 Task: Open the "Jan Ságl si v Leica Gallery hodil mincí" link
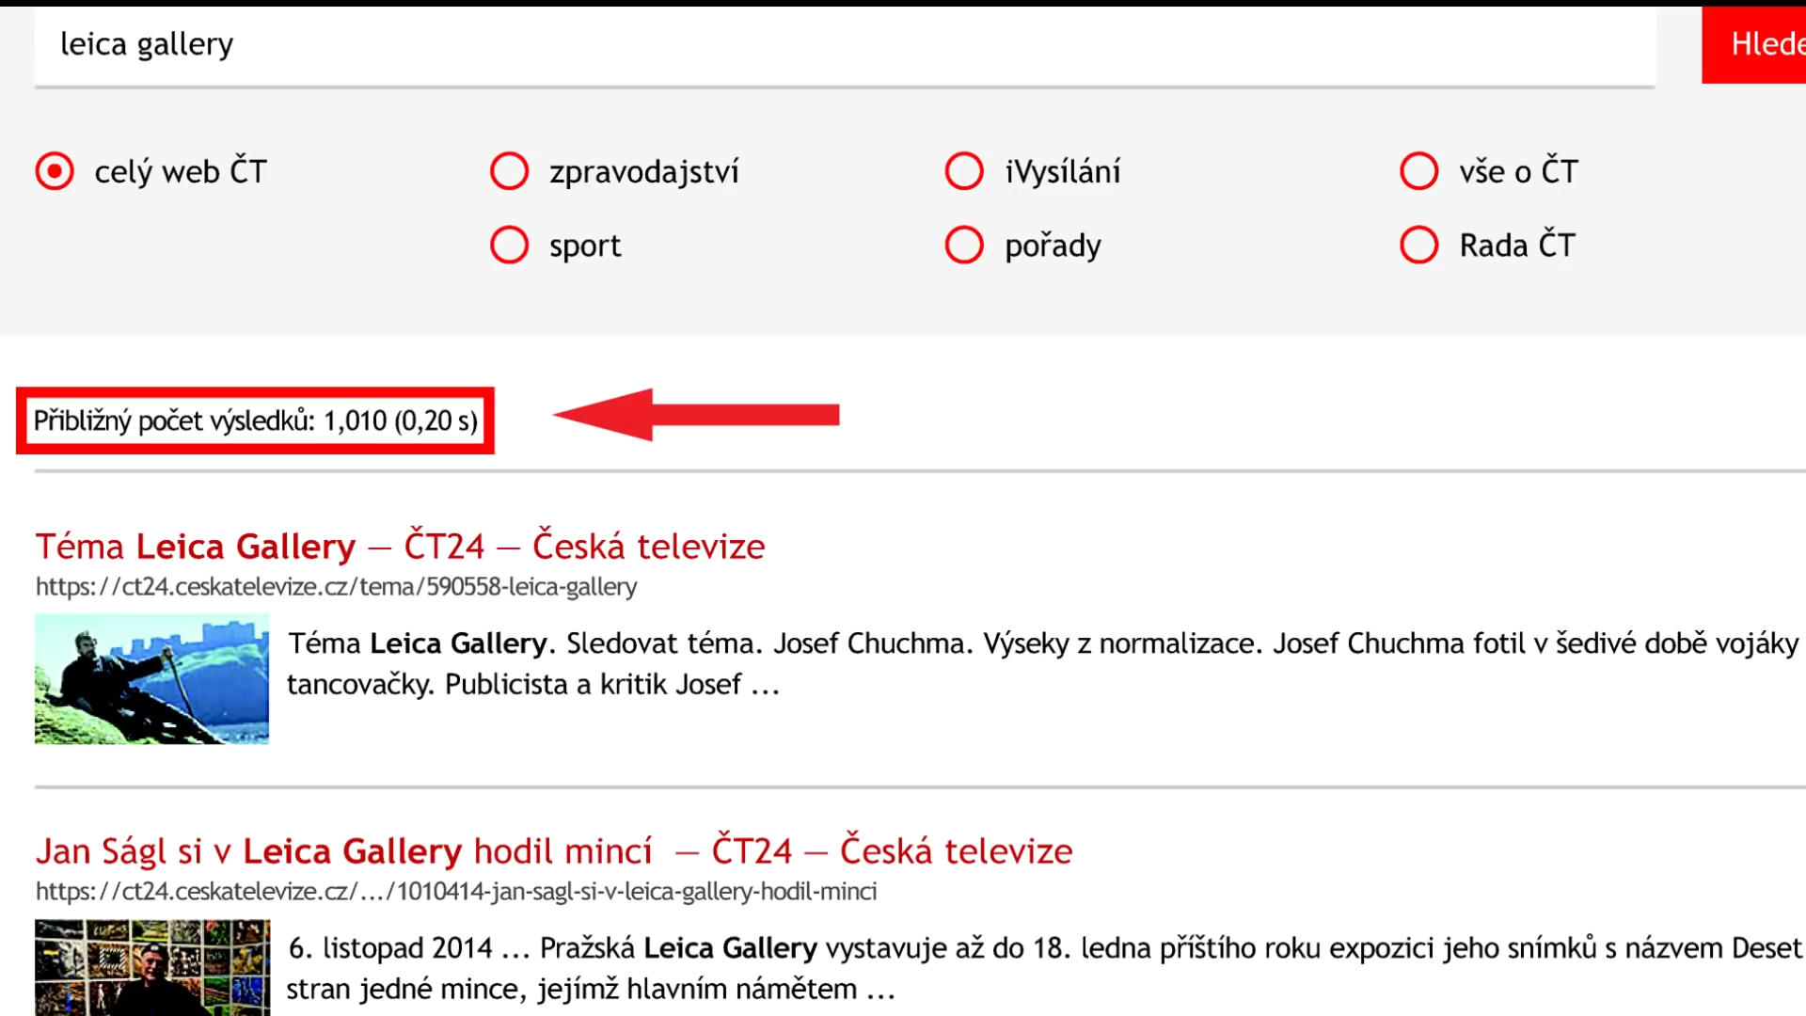pyautogui.click(x=554, y=850)
